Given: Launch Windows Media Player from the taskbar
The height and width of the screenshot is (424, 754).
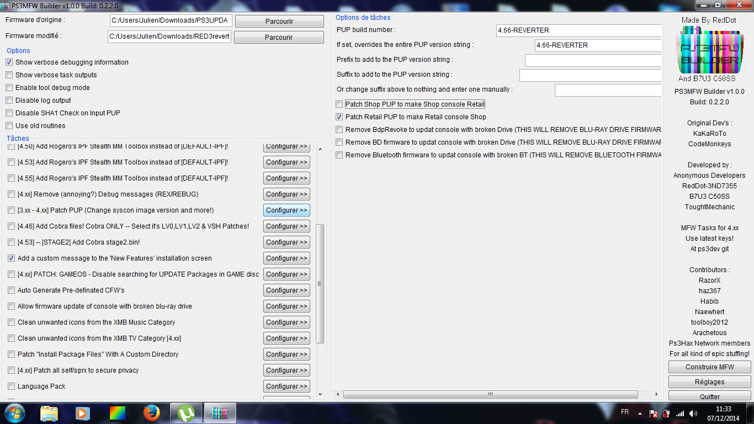Looking at the screenshot, I should pyautogui.click(x=83, y=412).
